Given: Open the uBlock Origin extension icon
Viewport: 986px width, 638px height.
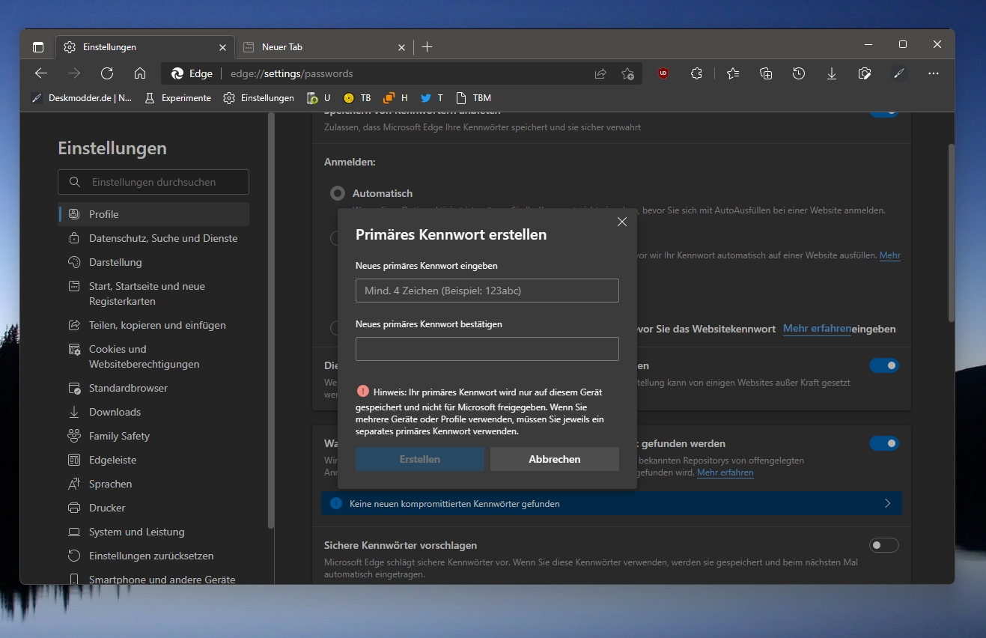Looking at the screenshot, I should point(663,73).
